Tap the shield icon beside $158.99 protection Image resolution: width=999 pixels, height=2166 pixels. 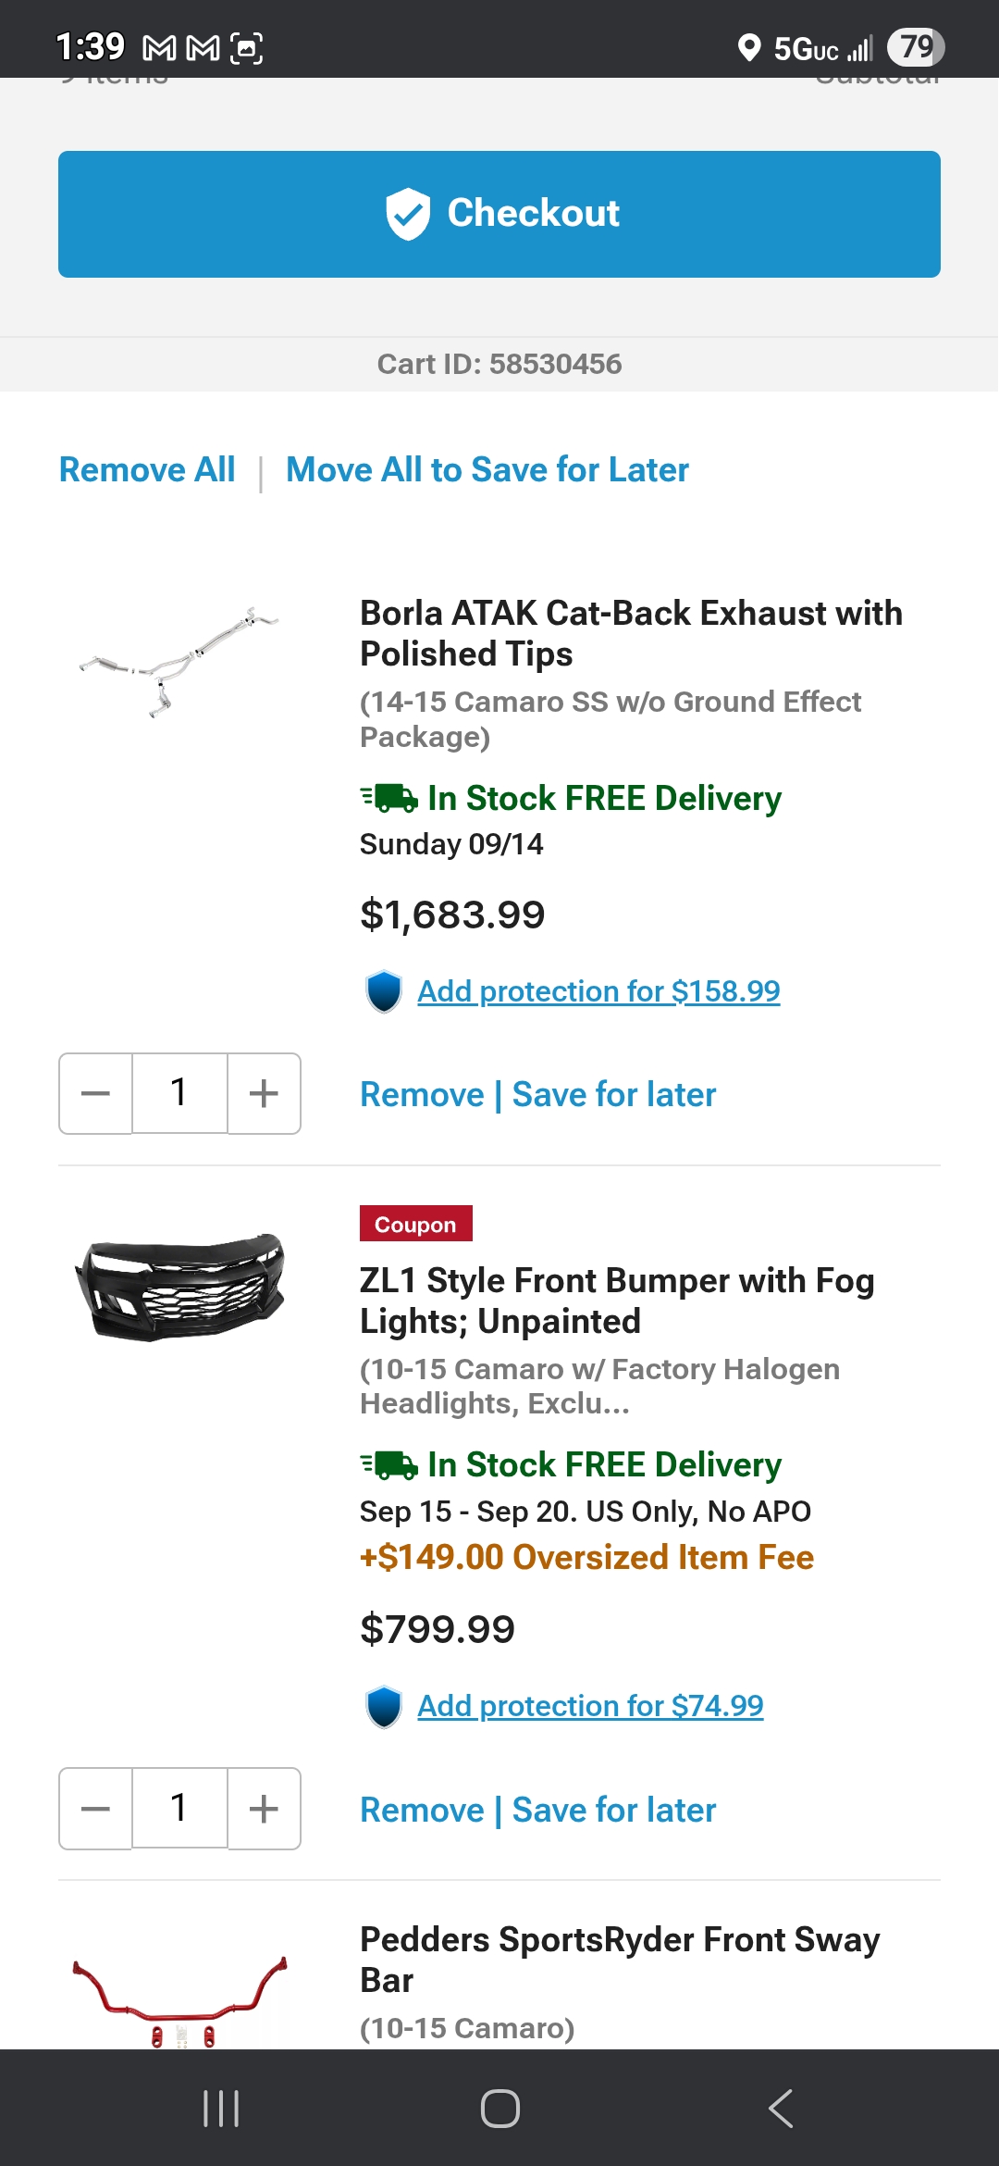click(x=384, y=991)
